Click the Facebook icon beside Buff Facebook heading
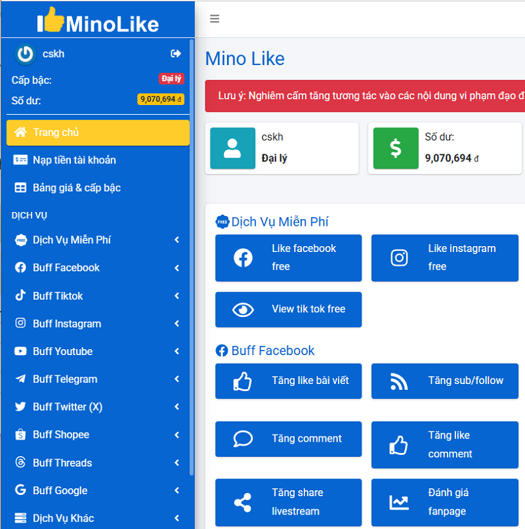 coord(222,350)
